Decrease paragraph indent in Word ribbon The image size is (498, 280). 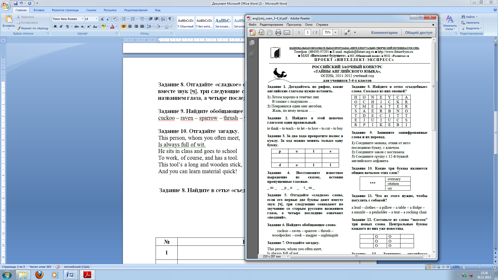tap(150, 19)
